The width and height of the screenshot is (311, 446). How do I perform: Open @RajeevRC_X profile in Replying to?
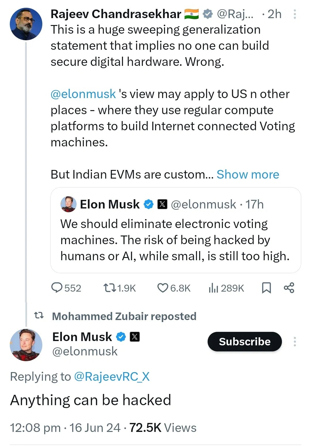[112, 376]
